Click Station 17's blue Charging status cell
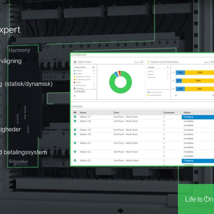Image resolution: width=214 pixels, height=214 pixels. [198, 117]
